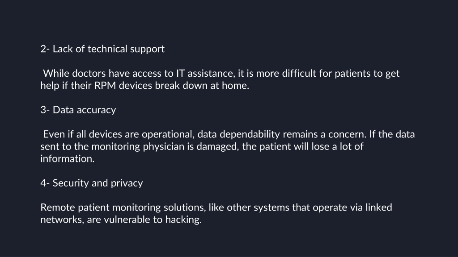The image size is (458, 257).
Task: Click the heading "2- Lack of technical support"
Action: (102, 49)
